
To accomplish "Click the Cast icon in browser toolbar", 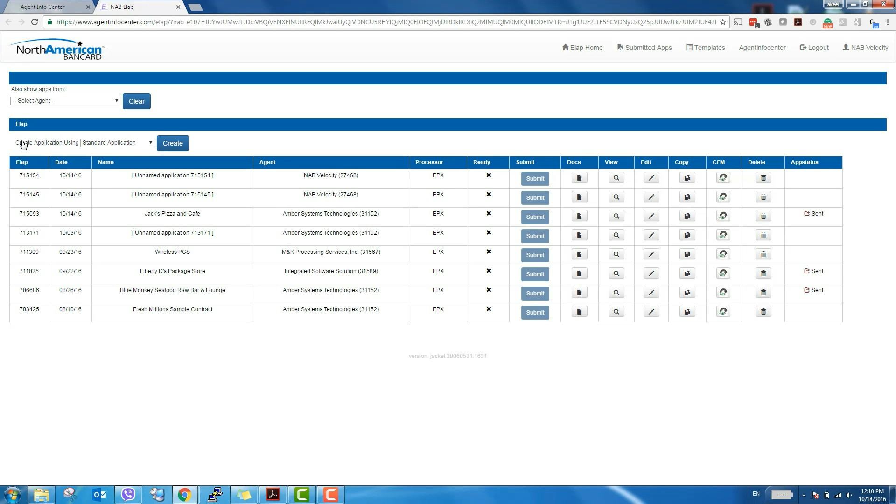I will [739, 22].
